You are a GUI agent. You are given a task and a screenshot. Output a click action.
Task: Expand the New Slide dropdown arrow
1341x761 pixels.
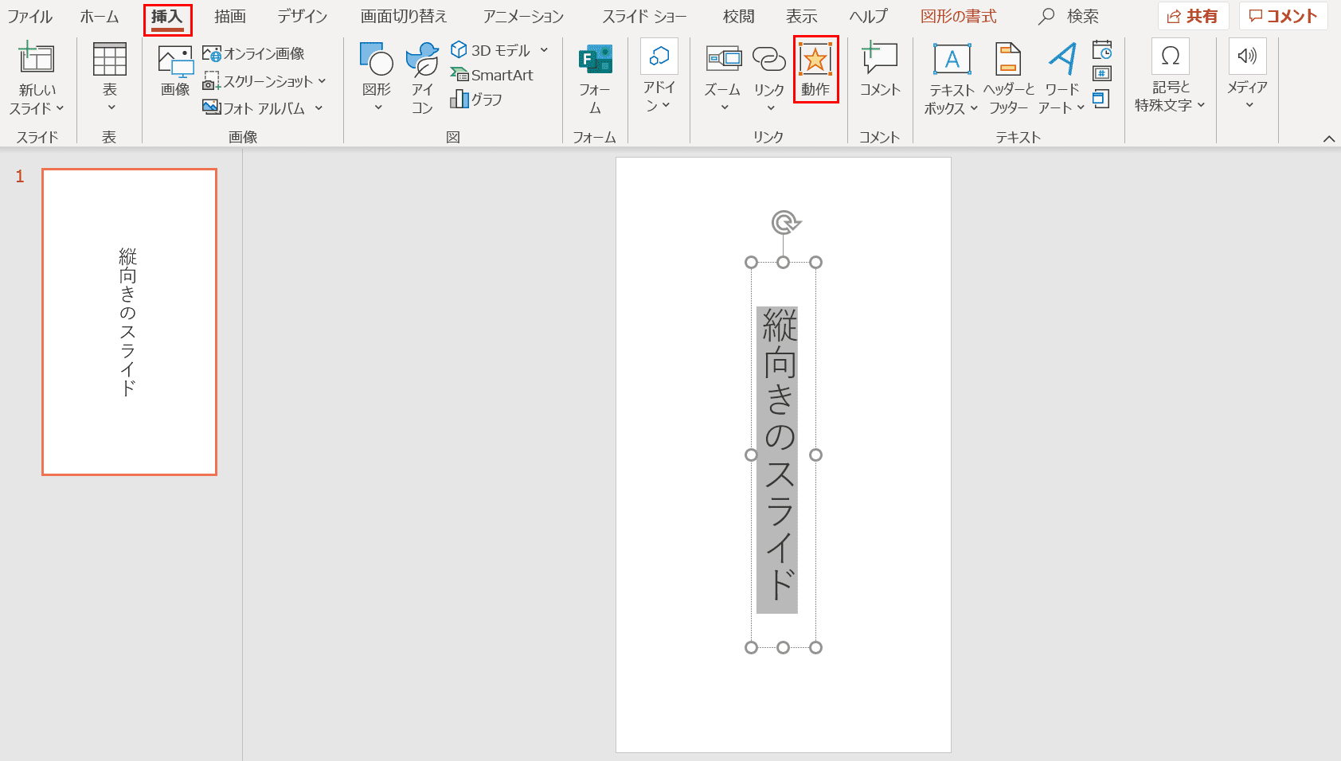(60, 108)
